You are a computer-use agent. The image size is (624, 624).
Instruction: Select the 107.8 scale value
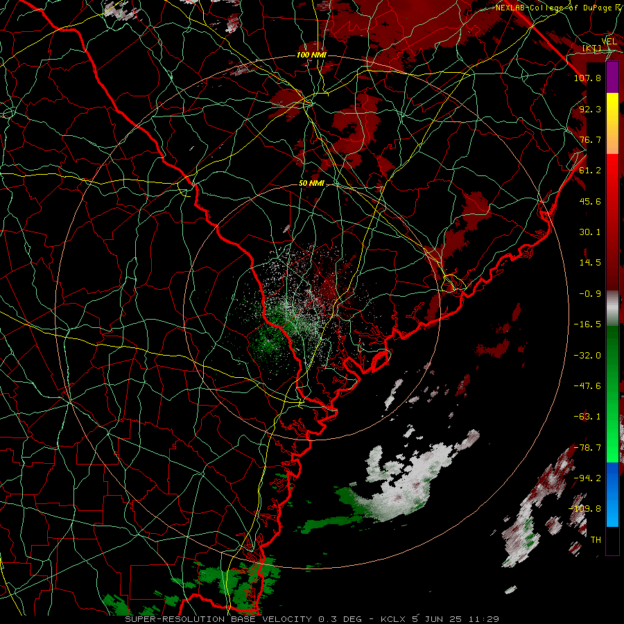tap(587, 78)
